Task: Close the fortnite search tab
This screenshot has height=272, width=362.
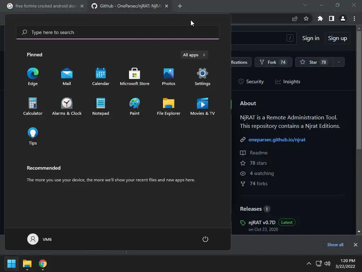Action: [x=82, y=6]
